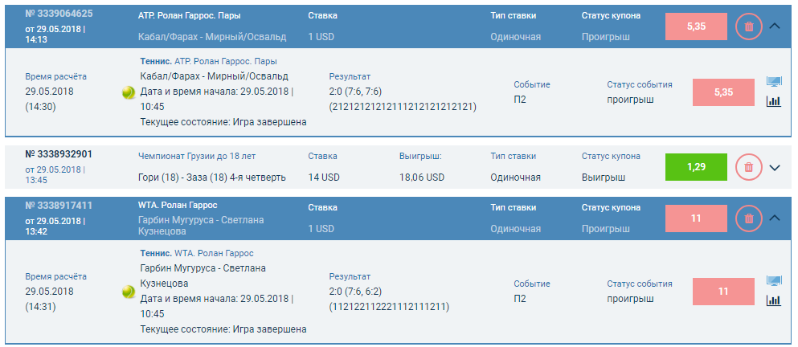Screen dimensions: 798x347
Task: Delete coupon 3339064625 with trash icon
Action: coord(749,27)
